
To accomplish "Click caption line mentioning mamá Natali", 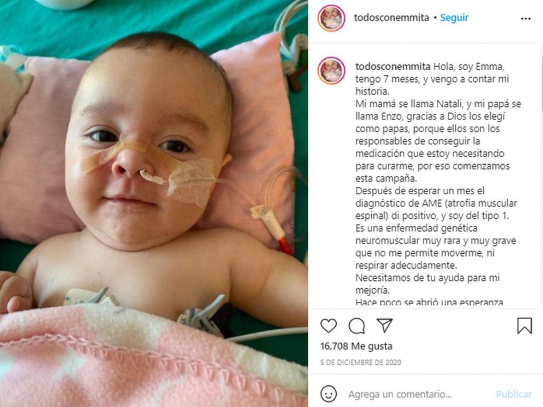I will click(438, 104).
